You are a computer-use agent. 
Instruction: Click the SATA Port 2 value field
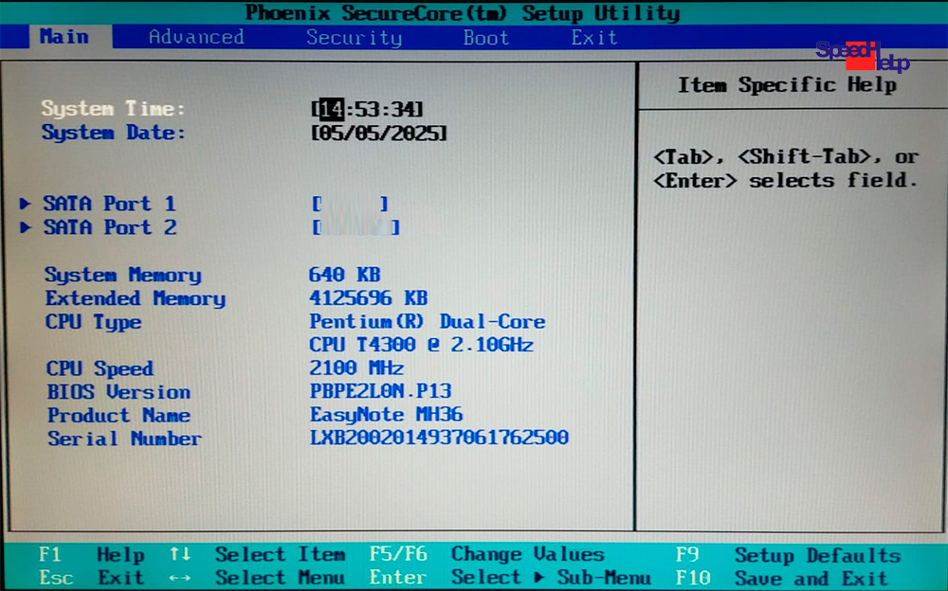(356, 227)
